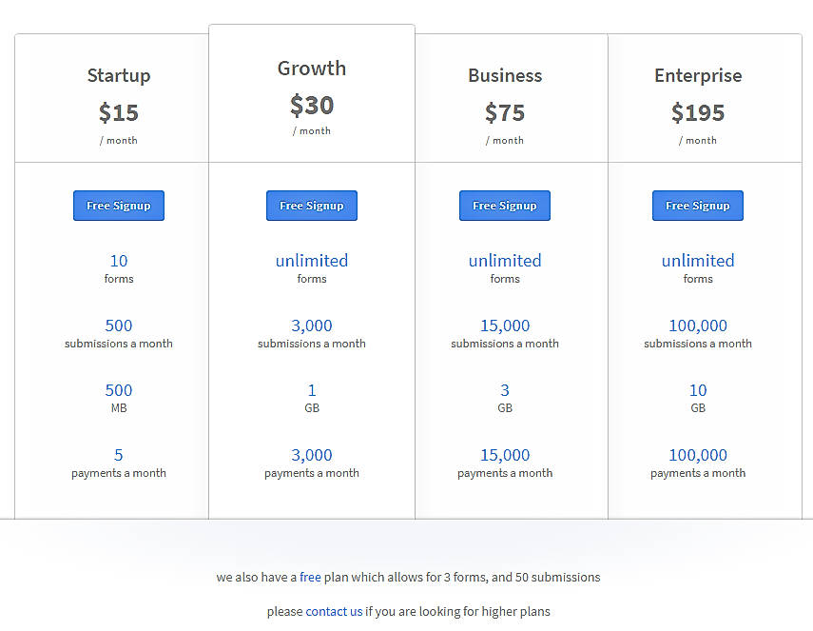The width and height of the screenshot is (813, 631).
Task: Select the Startup plan heading
Action: [x=119, y=76]
